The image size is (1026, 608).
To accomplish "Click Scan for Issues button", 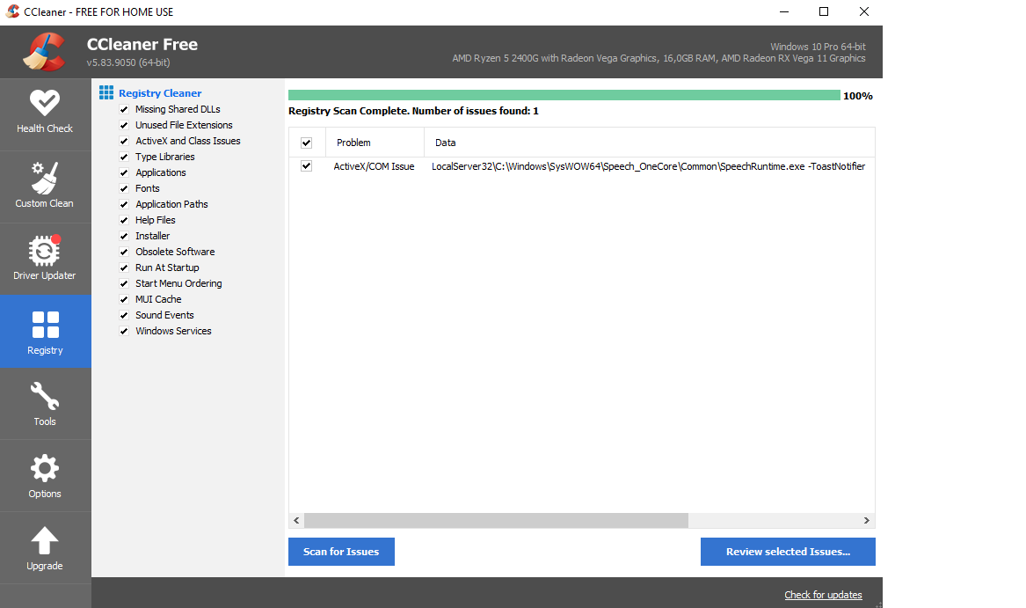I will 342,552.
